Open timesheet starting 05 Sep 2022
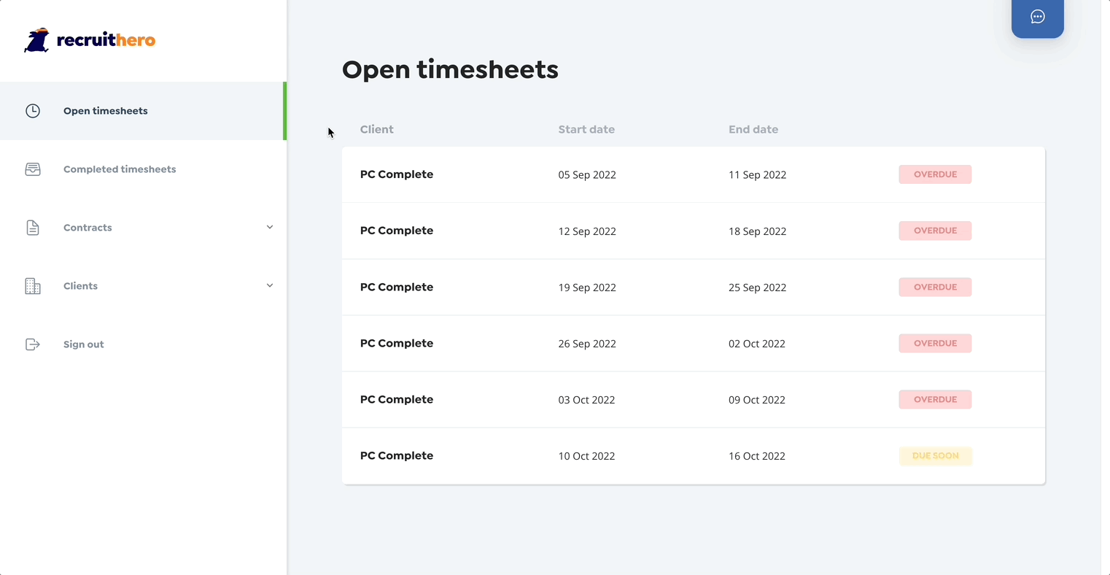1110x575 pixels. point(587,175)
